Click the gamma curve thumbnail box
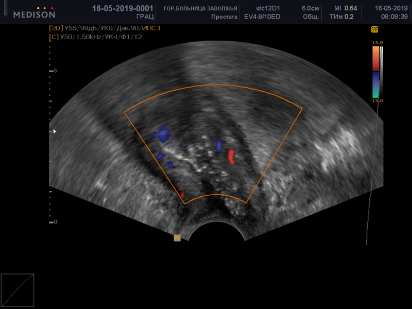Viewport: 412px width, 309px height. 18,290
